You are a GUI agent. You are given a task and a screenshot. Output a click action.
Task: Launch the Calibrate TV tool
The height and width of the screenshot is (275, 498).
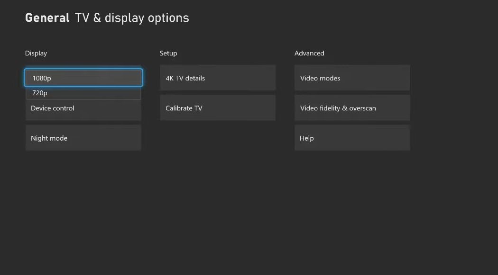click(x=217, y=107)
